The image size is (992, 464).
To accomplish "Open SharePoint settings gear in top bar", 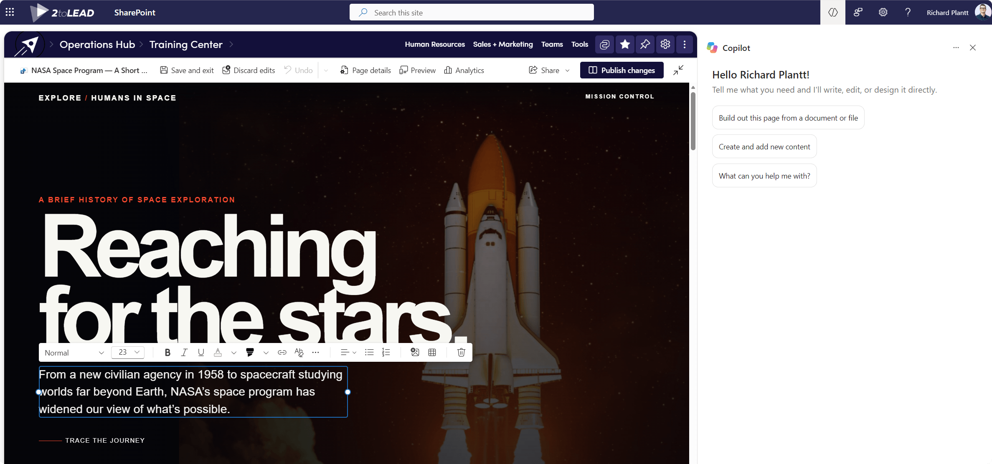I will point(883,13).
